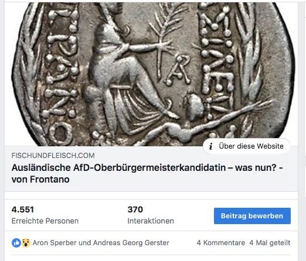Click the blue Like reaction icon
Screen dimensions: 306x261
tap(16, 243)
